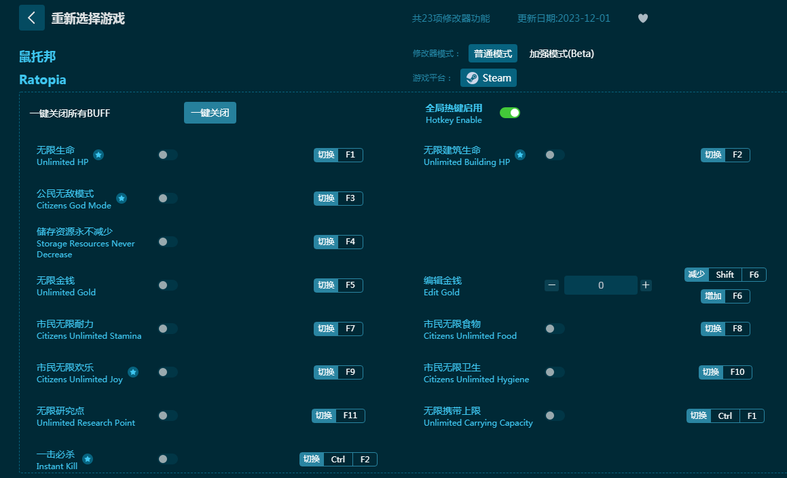Disable the global Hotkey Enable toggle

point(509,113)
